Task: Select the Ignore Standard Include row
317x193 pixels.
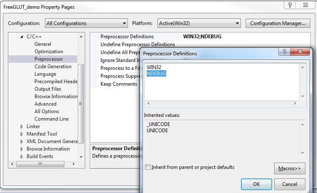Action: point(120,60)
